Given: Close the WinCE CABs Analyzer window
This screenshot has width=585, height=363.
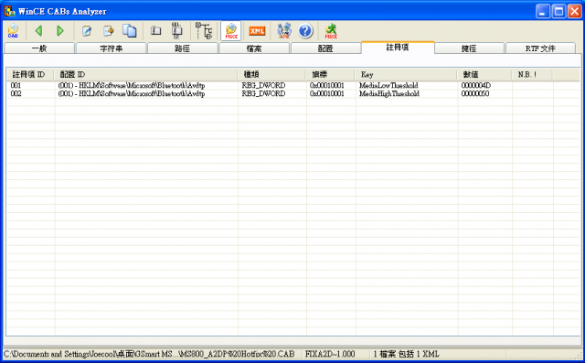Looking at the screenshot, I should tap(575, 11).
